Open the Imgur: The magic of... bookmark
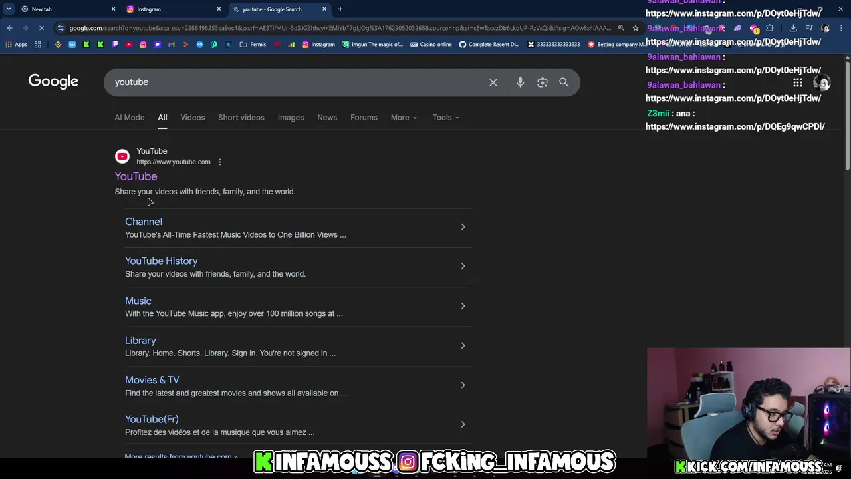 (x=372, y=45)
